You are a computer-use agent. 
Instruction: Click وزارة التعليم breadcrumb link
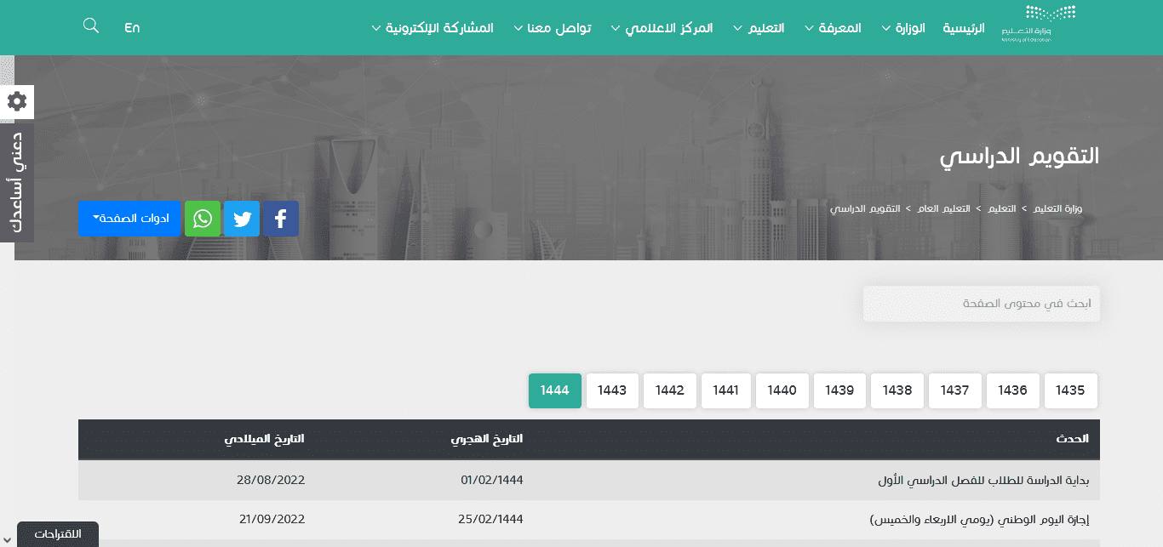pyautogui.click(x=1057, y=208)
